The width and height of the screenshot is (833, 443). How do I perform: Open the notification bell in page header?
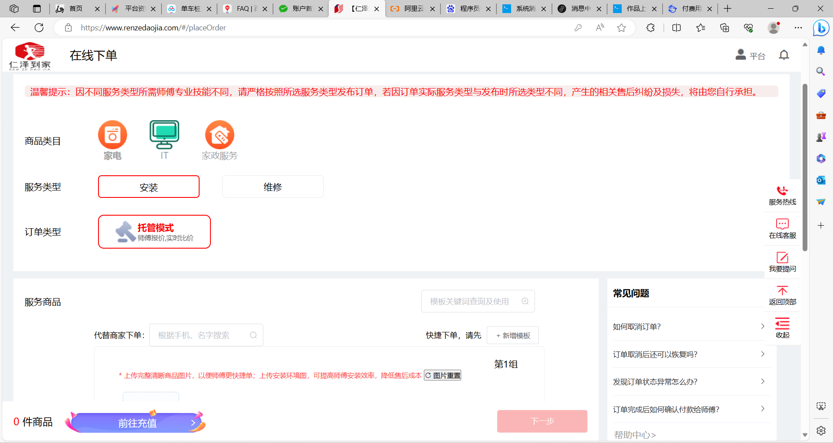[x=784, y=55]
